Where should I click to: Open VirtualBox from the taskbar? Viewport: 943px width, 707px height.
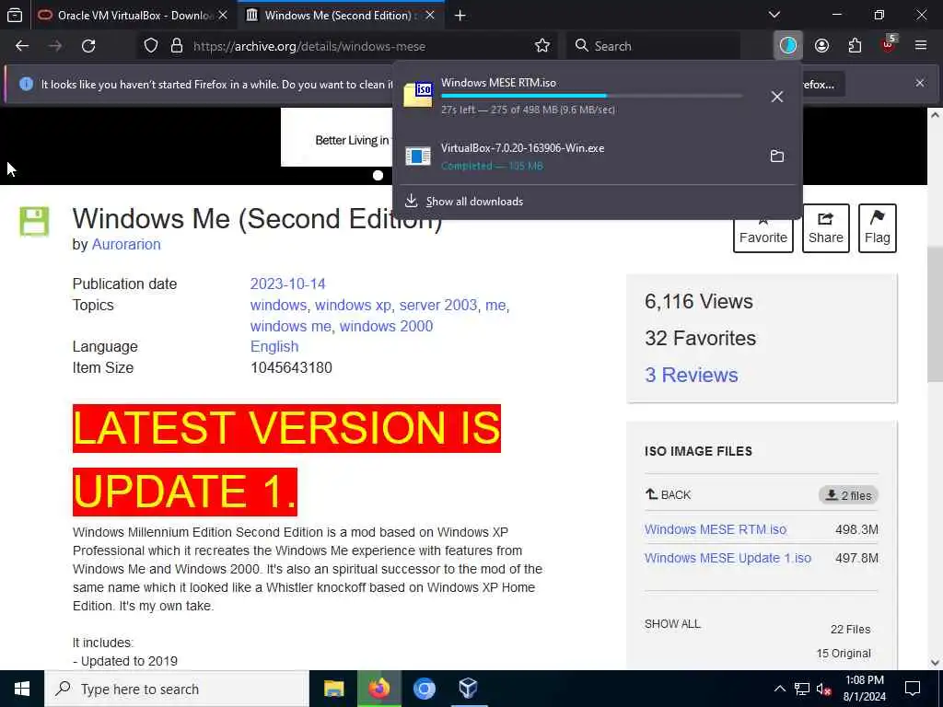tap(468, 689)
